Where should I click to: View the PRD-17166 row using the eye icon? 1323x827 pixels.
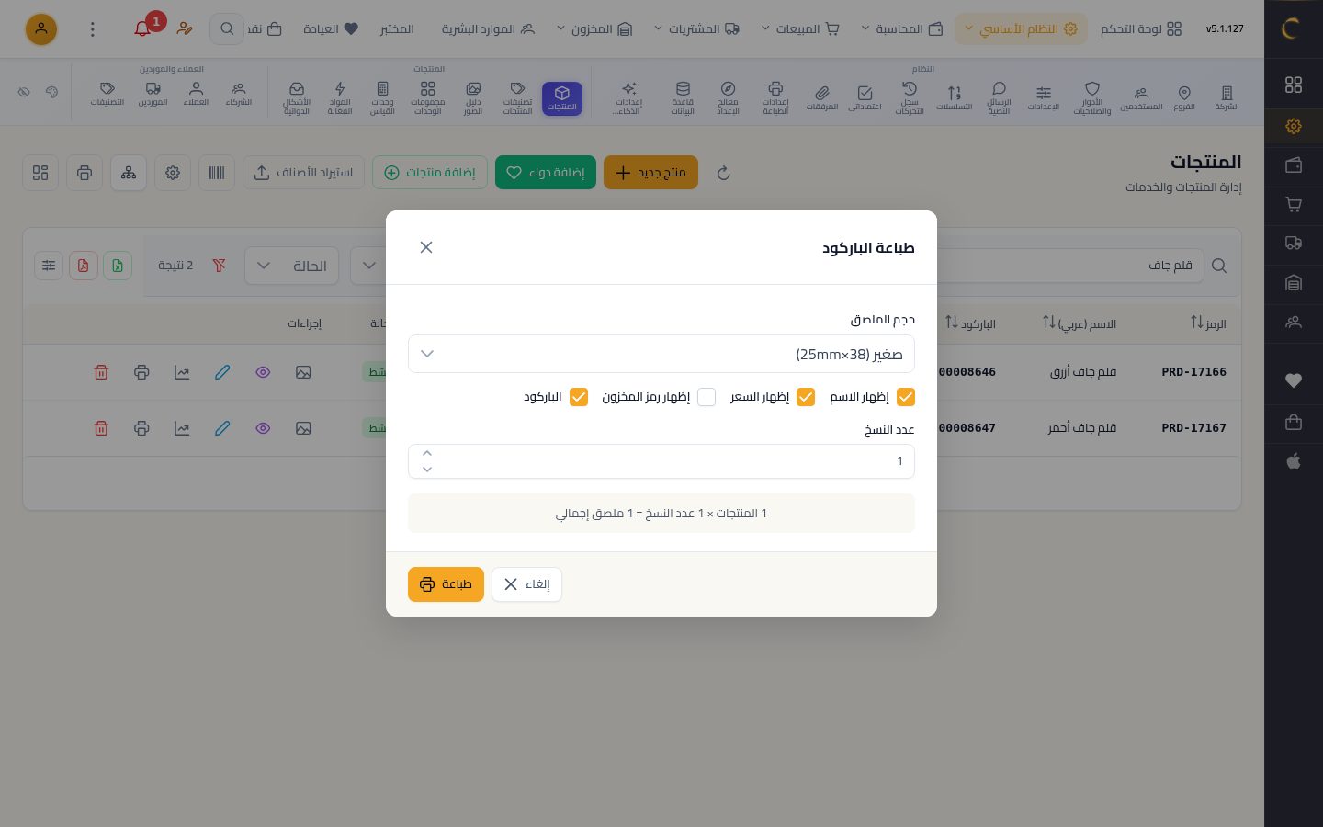263,372
